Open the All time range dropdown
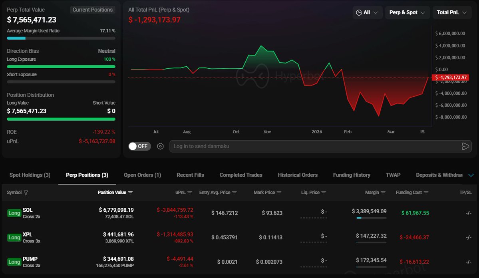 coord(367,12)
